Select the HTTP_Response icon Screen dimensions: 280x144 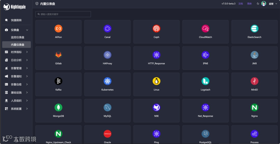[156, 55]
